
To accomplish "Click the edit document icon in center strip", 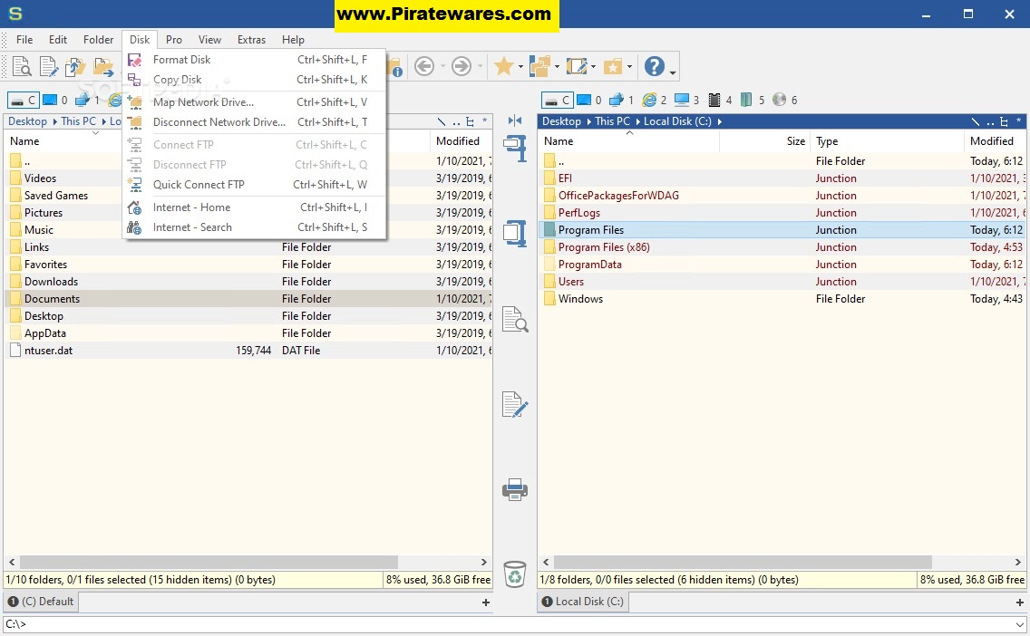I will [x=515, y=404].
